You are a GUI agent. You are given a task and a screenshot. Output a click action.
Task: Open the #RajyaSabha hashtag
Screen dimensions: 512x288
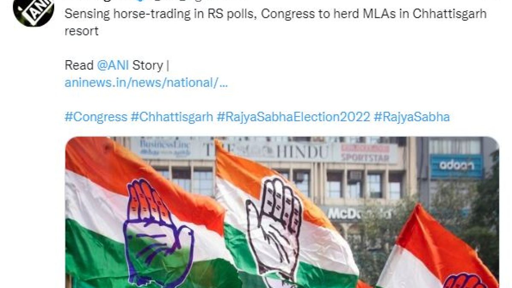pyautogui.click(x=412, y=117)
